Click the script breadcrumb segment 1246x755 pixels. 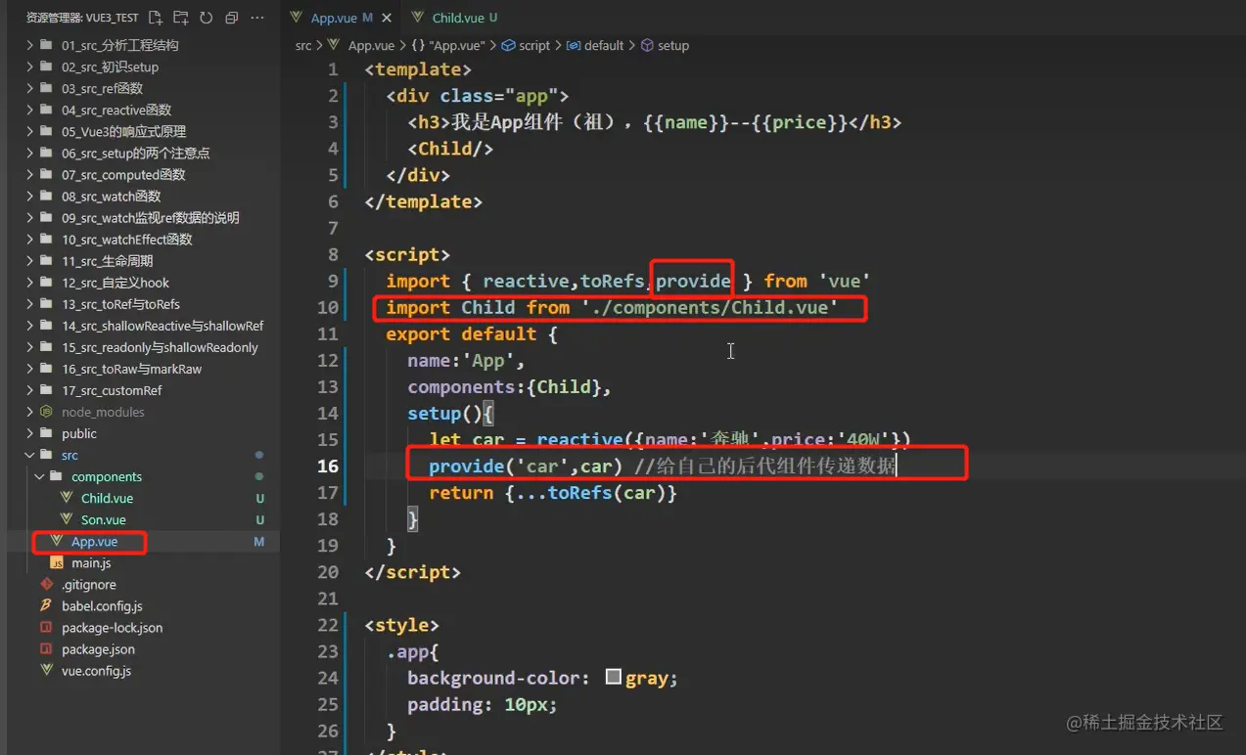click(x=534, y=45)
